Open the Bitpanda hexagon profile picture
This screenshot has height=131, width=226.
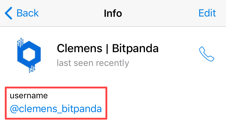pos(29,55)
